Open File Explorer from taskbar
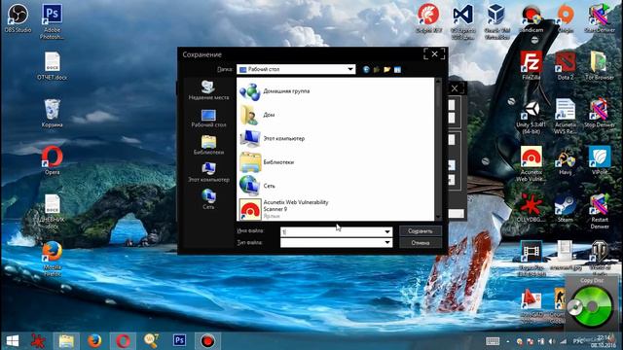Screen dimensions: 623x350 (x=66, y=341)
